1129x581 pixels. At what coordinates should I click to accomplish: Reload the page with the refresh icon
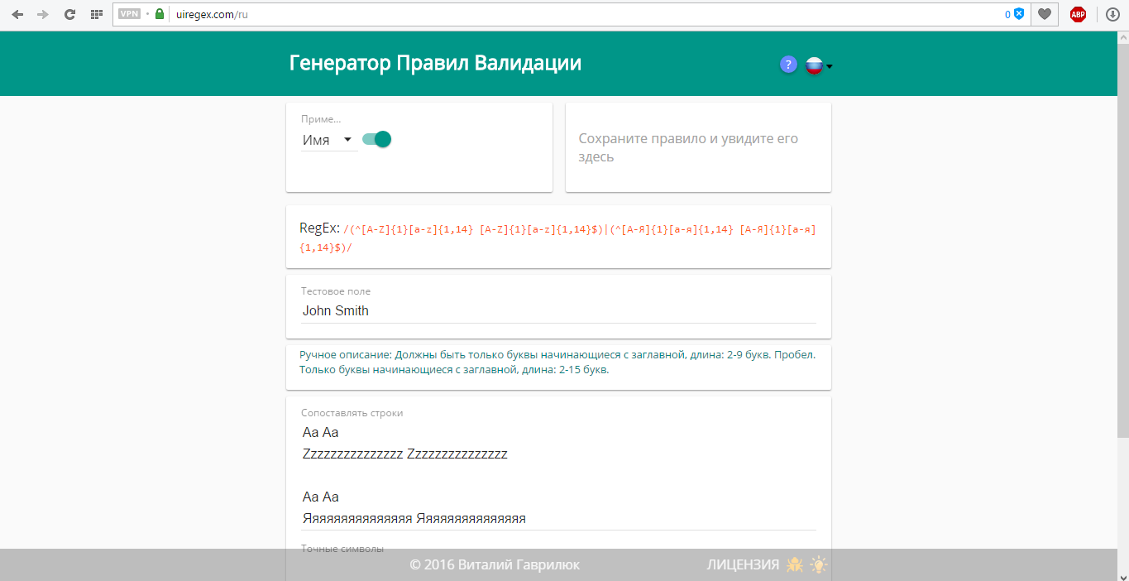tap(70, 14)
